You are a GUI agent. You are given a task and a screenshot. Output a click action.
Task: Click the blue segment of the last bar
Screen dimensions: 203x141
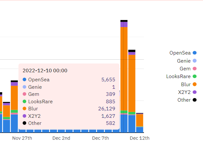click(x=139, y=130)
